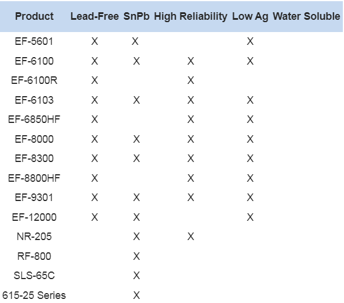Screen dimensions: 344x303
Task: Select the High Reliability header
Action: point(191,17)
